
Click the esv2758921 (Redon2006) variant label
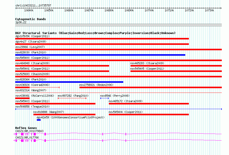(96, 85)
